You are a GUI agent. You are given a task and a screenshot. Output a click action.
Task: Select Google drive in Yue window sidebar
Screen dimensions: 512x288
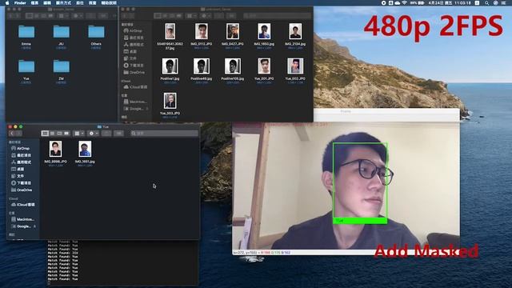pyautogui.click(x=22, y=226)
